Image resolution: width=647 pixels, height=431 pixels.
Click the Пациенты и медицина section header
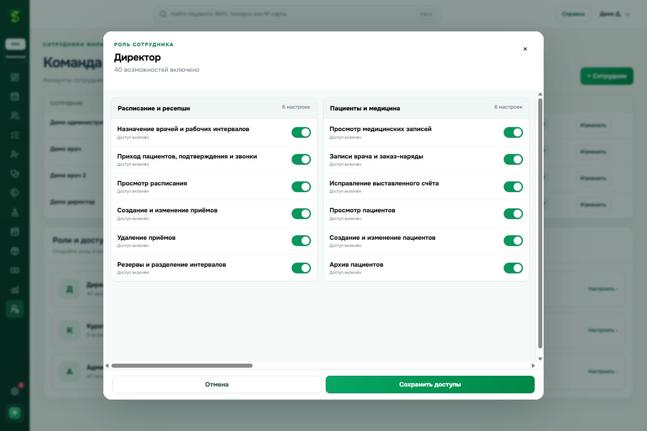tap(426, 108)
